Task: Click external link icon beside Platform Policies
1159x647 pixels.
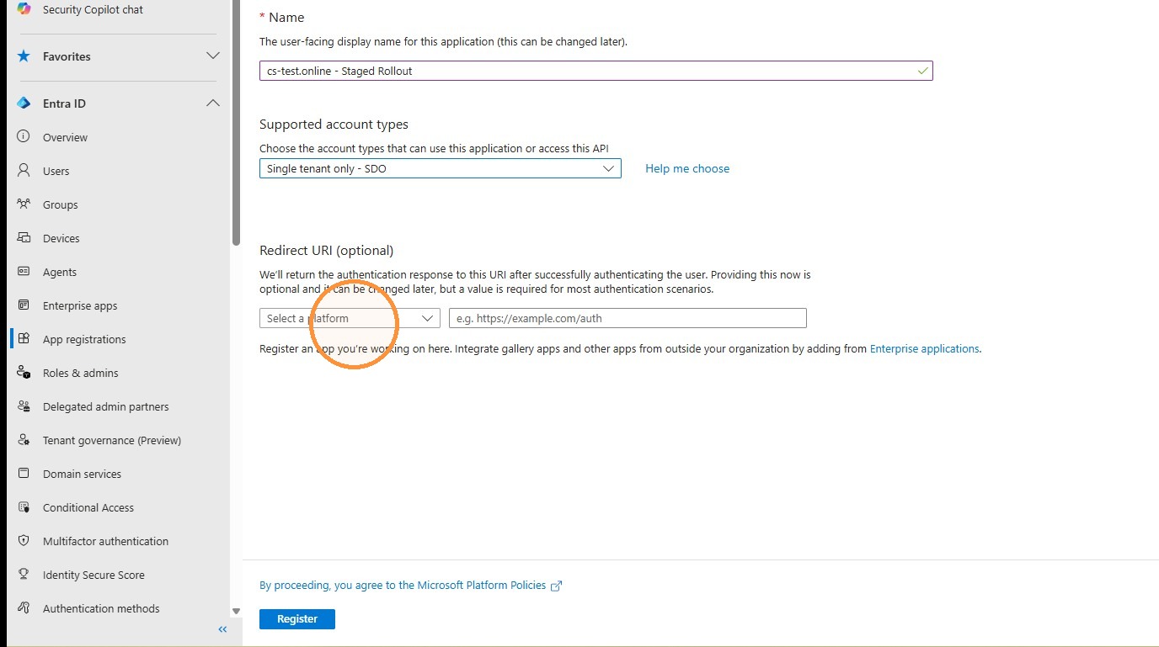Action: 556,586
